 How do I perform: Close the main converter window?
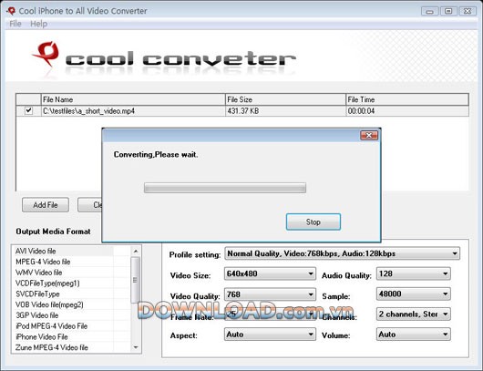pos(468,12)
